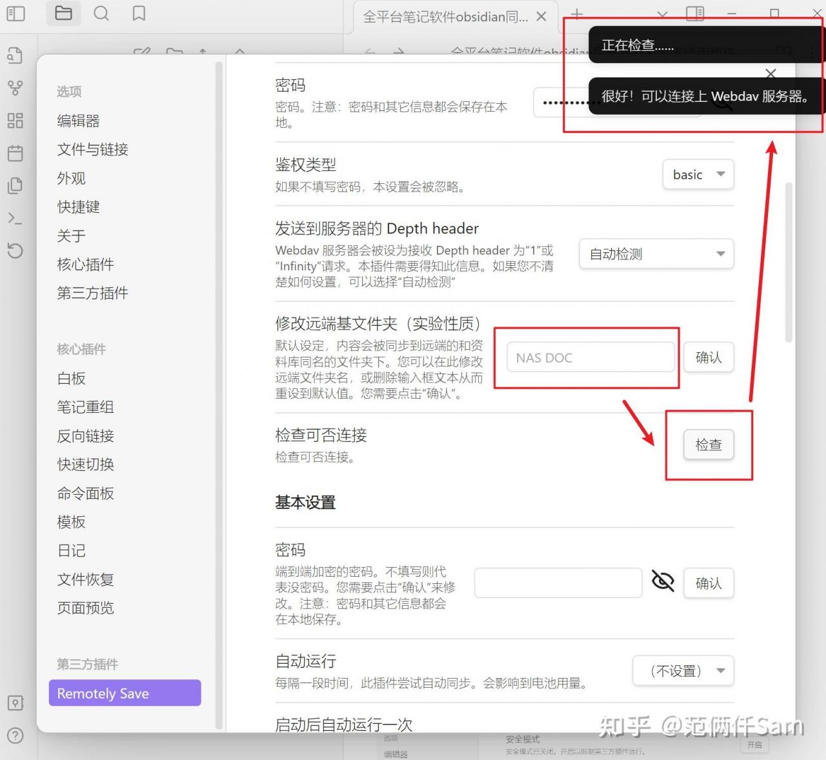This screenshot has width=826, height=760.
Task: Open 编辑器 settings section
Action: point(78,121)
